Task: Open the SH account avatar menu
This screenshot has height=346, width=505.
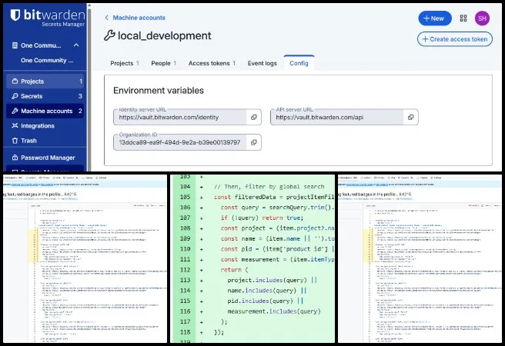Action: pos(482,18)
